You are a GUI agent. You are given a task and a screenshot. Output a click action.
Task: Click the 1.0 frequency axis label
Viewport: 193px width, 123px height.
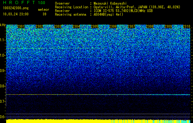point(3,55)
